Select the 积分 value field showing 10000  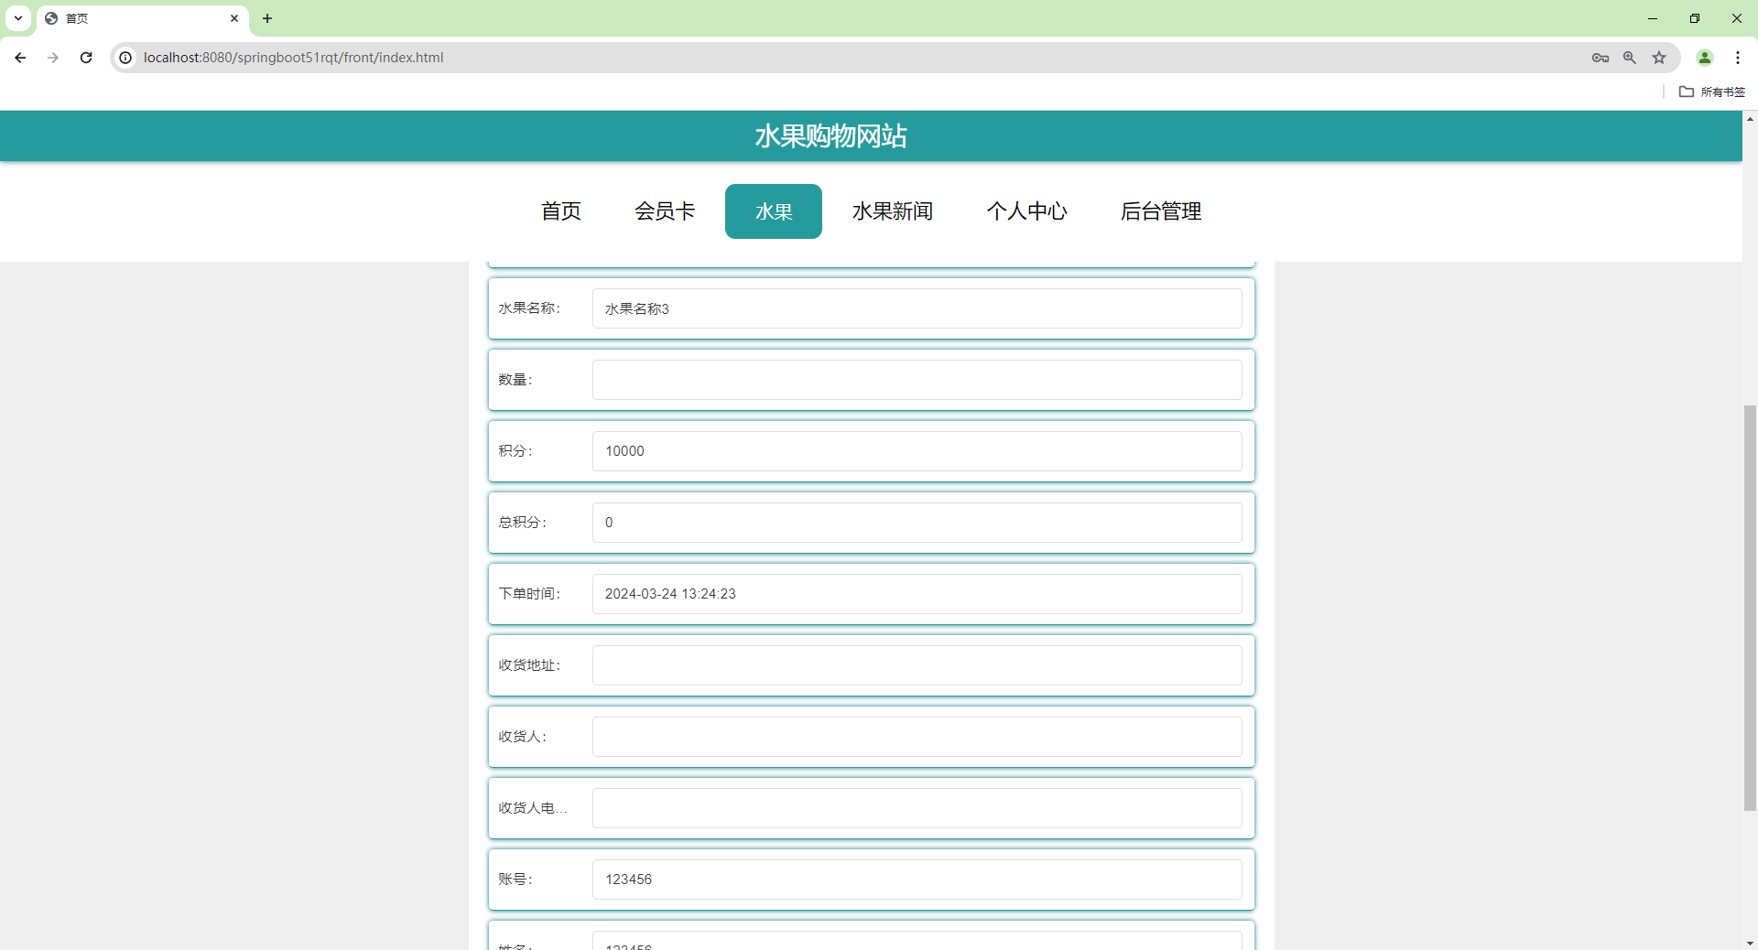point(917,450)
